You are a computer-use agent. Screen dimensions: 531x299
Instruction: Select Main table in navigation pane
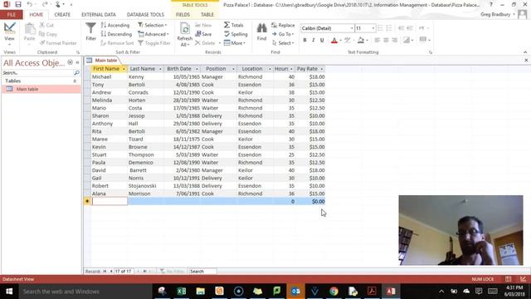41,89
